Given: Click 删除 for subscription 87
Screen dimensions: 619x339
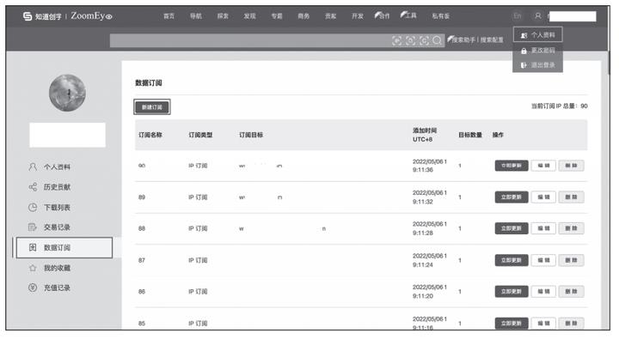Looking at the screenshot, I should 571,260.
